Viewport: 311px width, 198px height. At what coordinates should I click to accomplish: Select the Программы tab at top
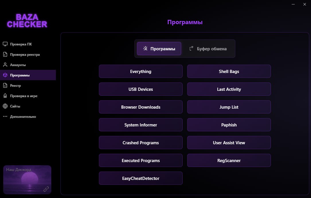[159, 49]
